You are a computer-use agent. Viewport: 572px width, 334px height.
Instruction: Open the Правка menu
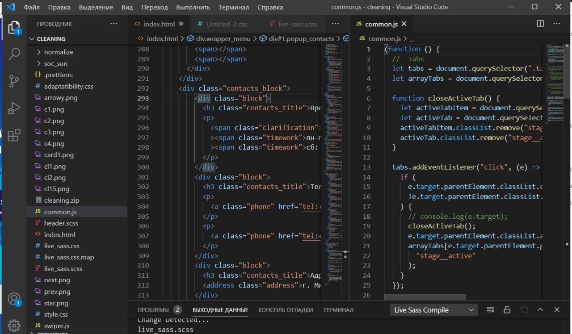coord(59,7)
